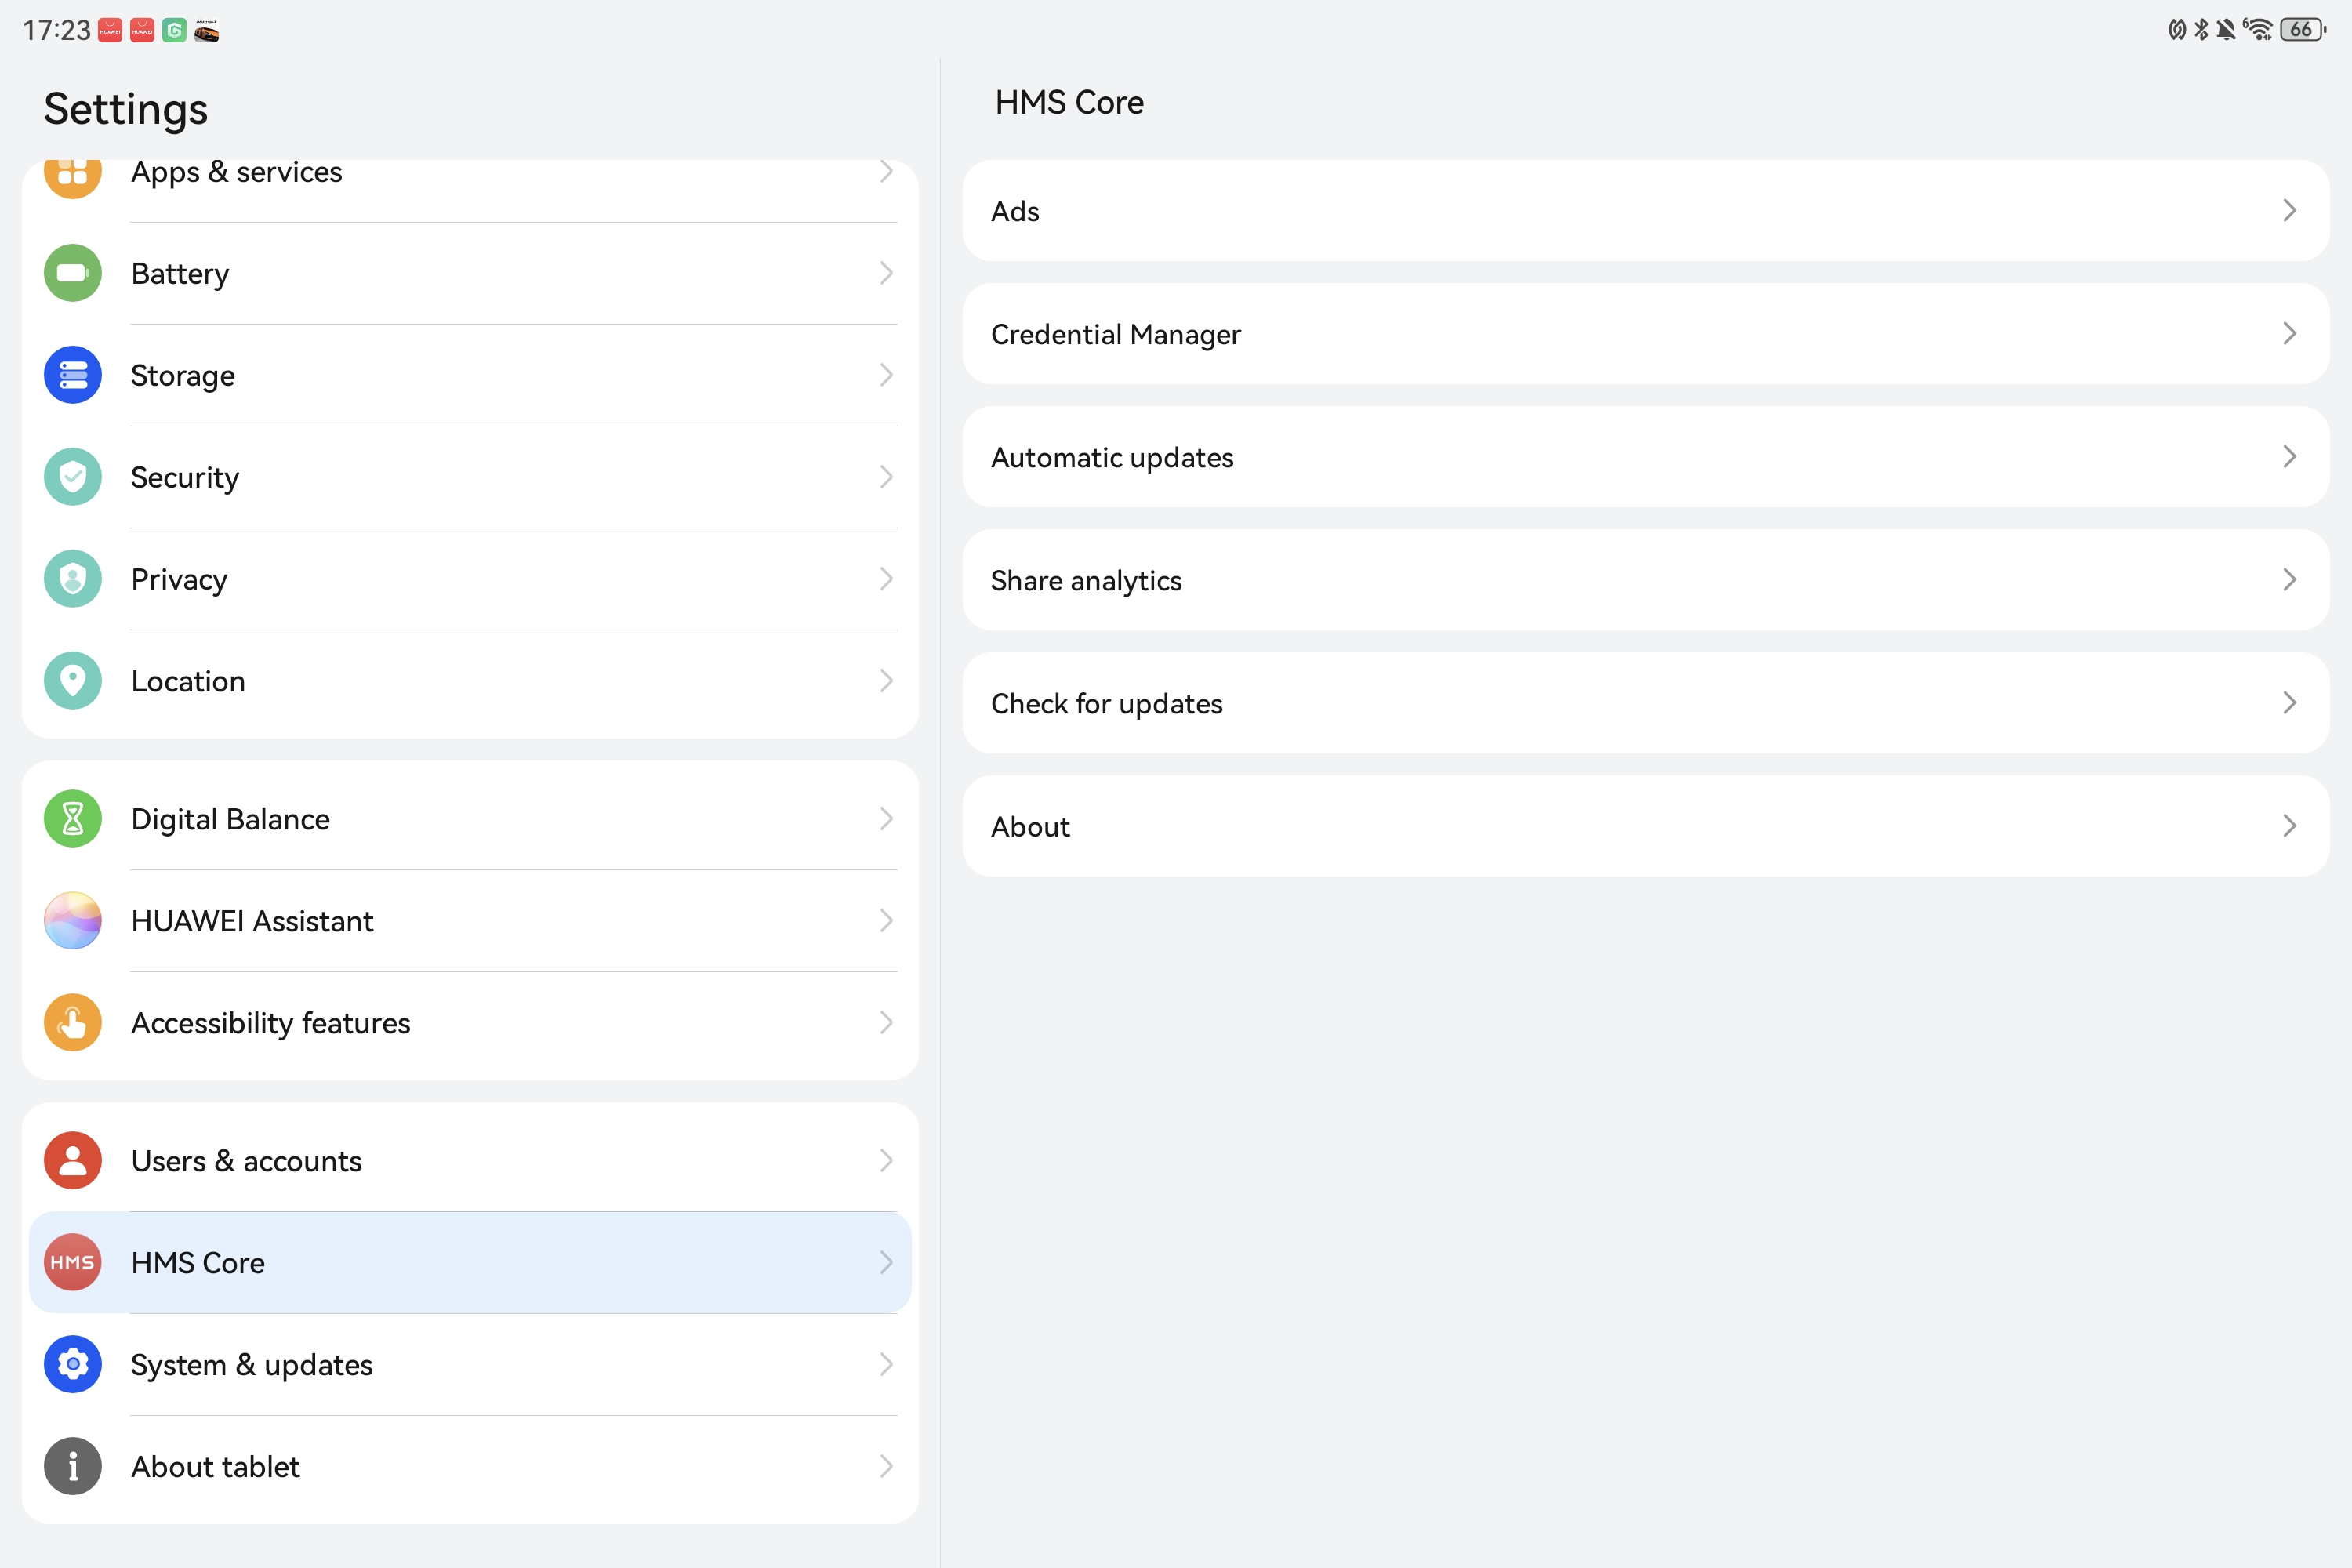The image size is (2352, 1568).
Task: Tap the Wi-Fi status bar icon
Action: pos(2258,29)
